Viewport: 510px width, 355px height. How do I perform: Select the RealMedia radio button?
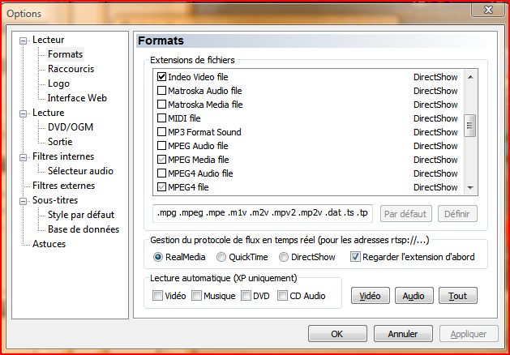click(158, 257)
